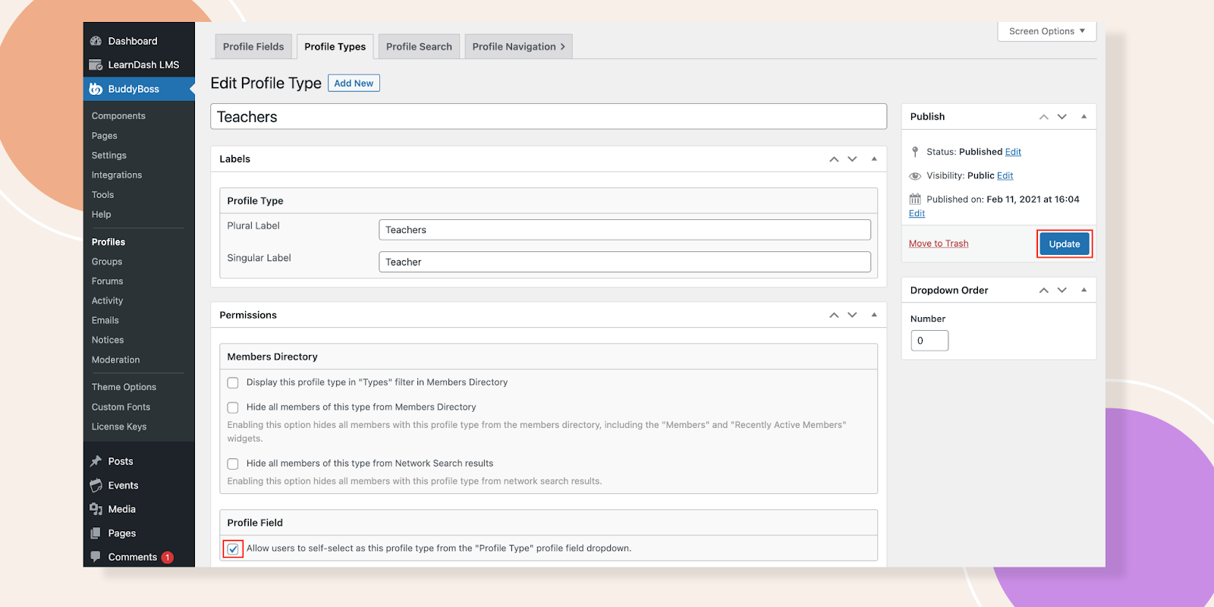
Task: Enable display in Types filter checkbox
Action: (x=233, y=382)
